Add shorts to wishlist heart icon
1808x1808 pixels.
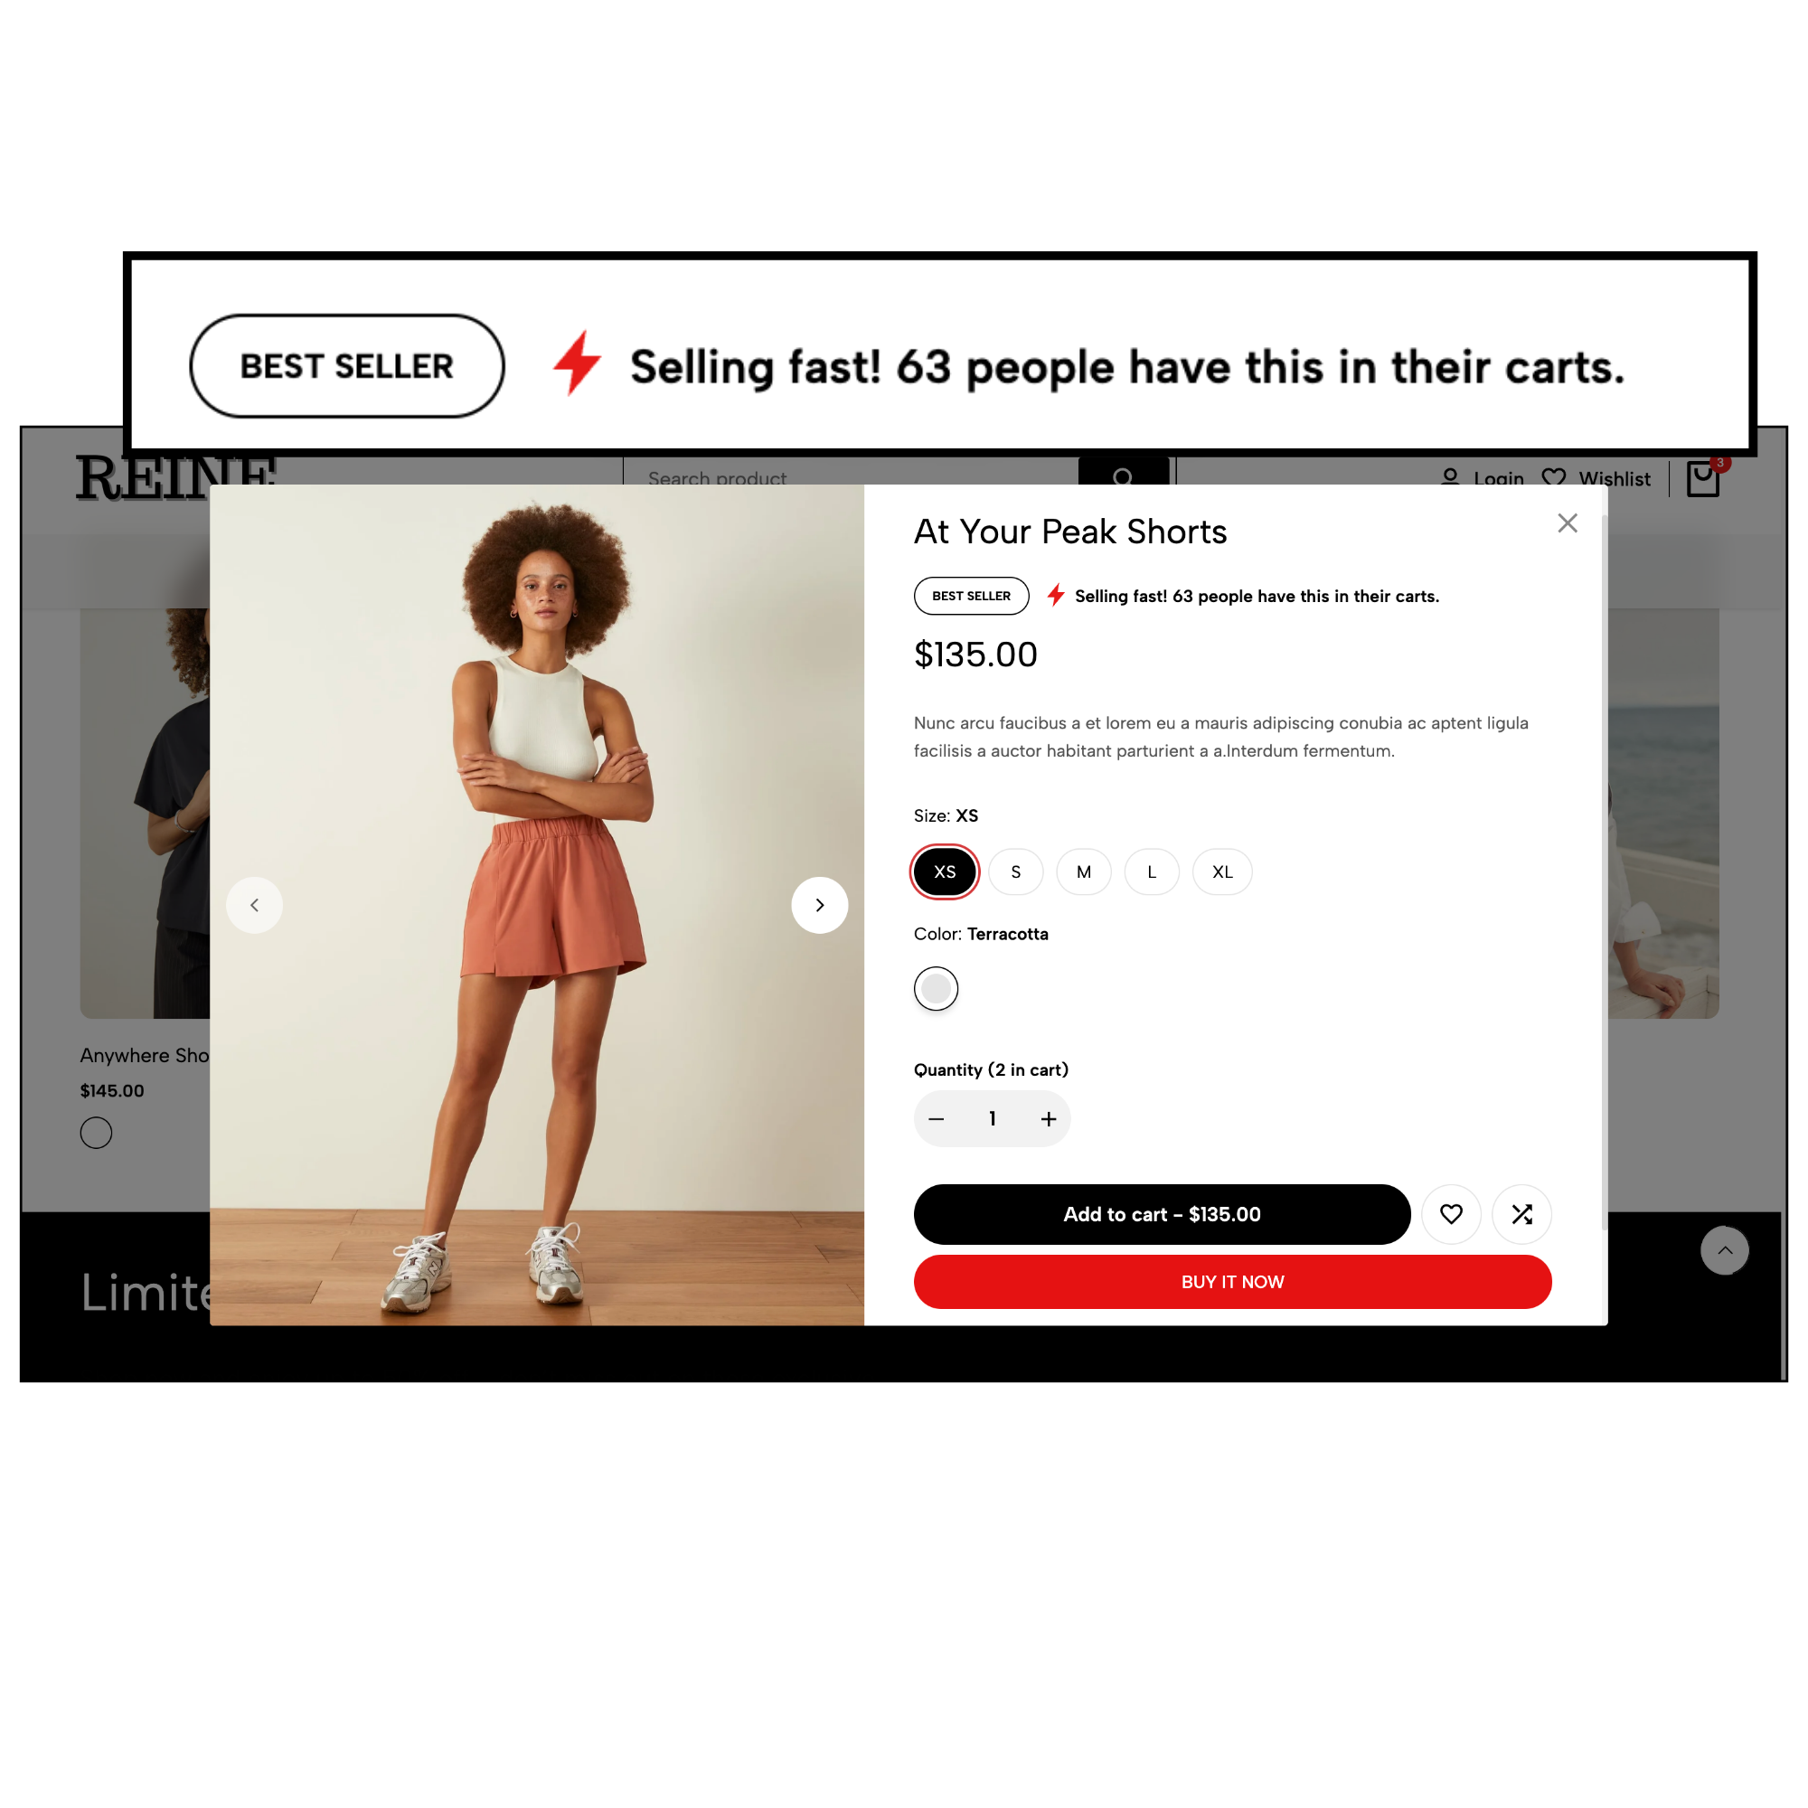[1452, 1214]
